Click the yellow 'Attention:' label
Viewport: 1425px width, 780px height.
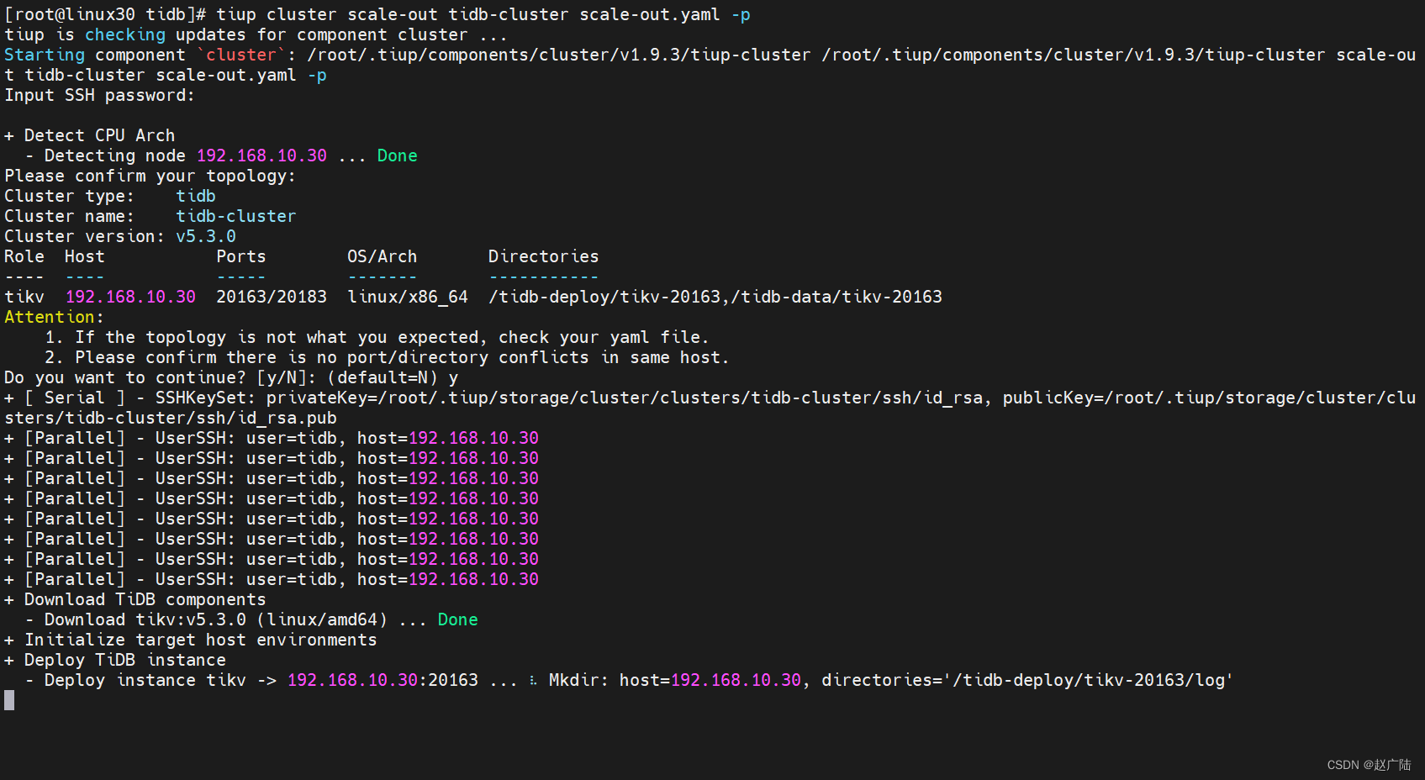(x=54, y=317)
